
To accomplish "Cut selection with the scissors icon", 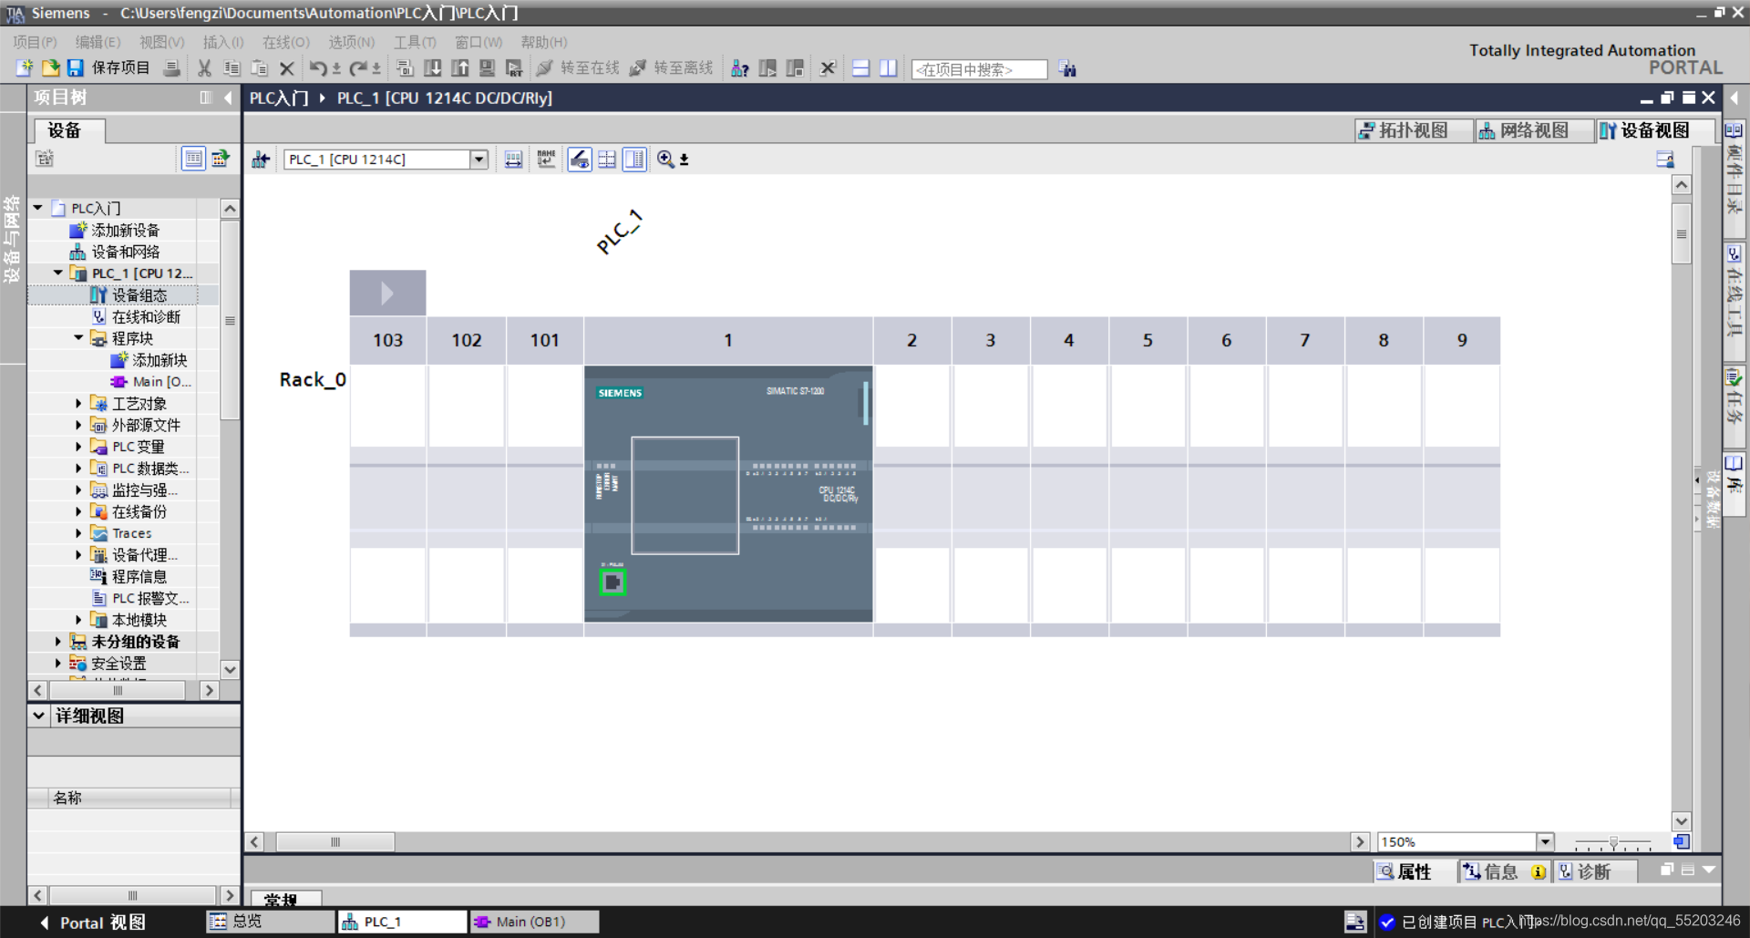I will point(204,68).
